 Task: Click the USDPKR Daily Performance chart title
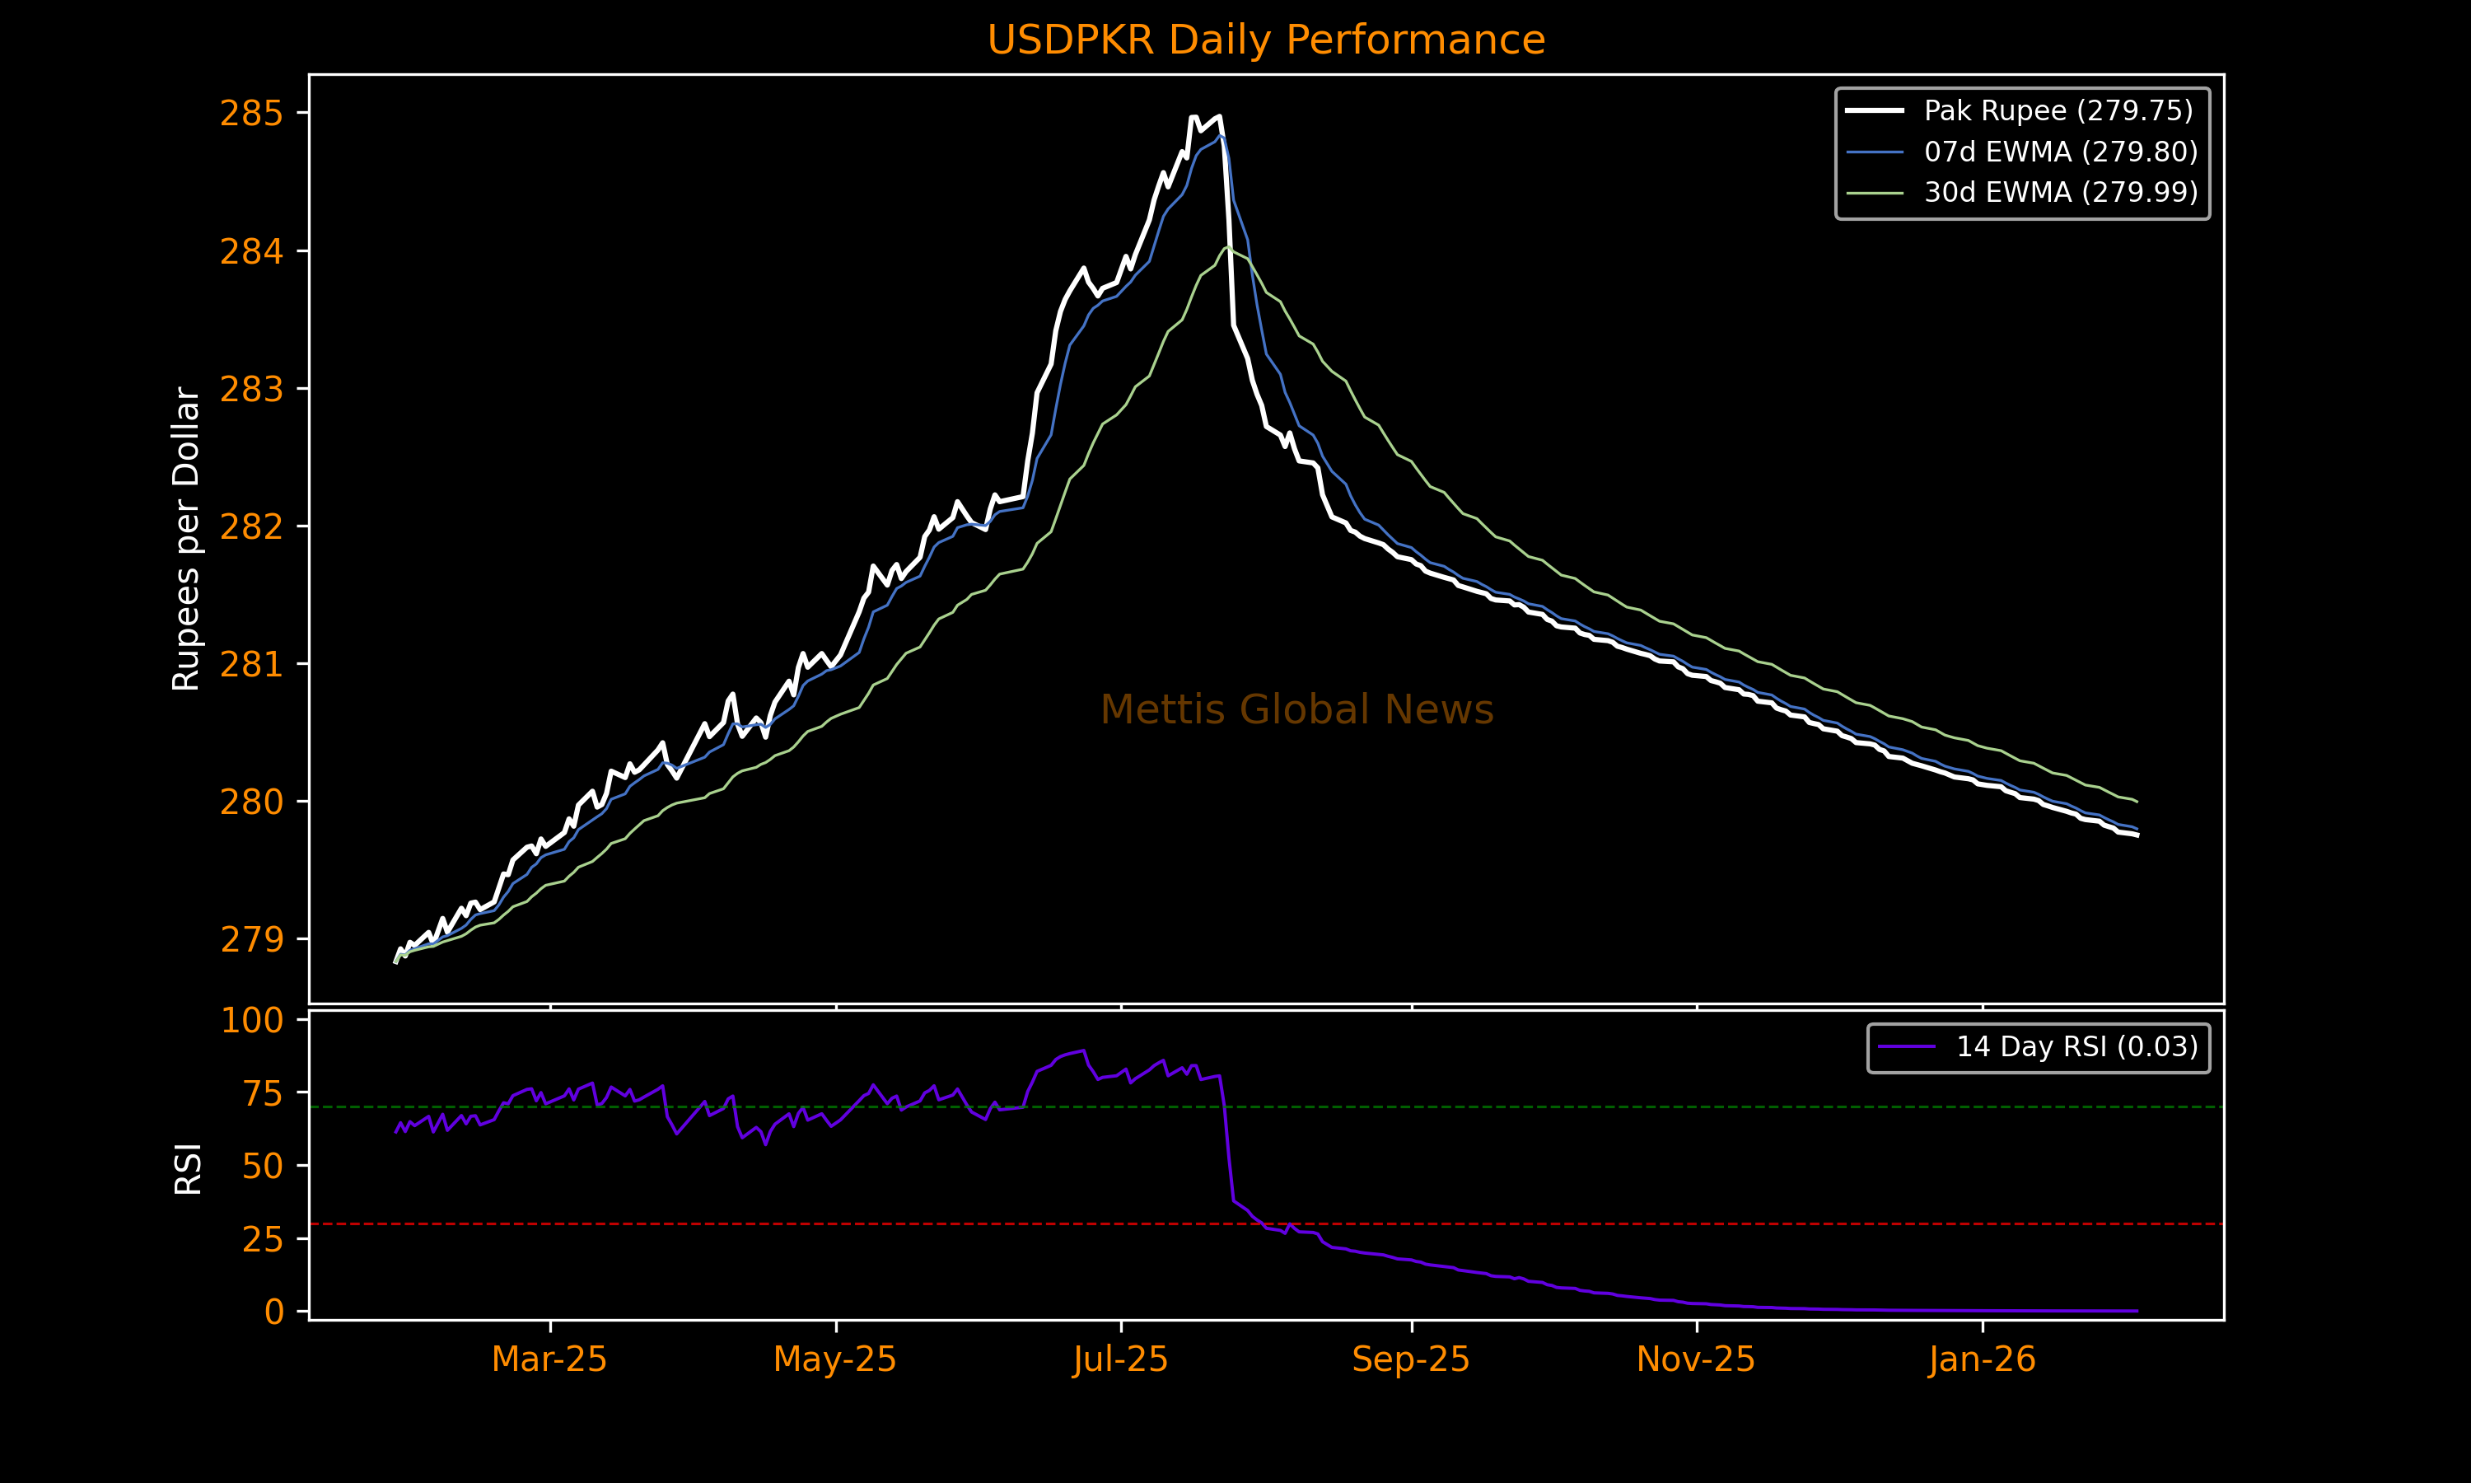1265,40
